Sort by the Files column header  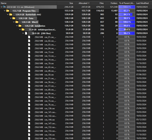click(98, 3)
